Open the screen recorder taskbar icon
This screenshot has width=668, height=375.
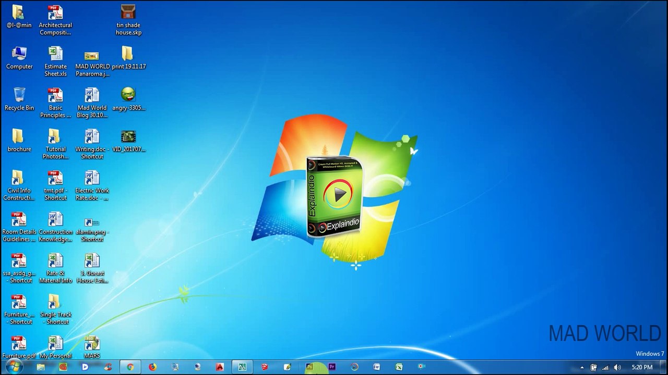[422, 367]
